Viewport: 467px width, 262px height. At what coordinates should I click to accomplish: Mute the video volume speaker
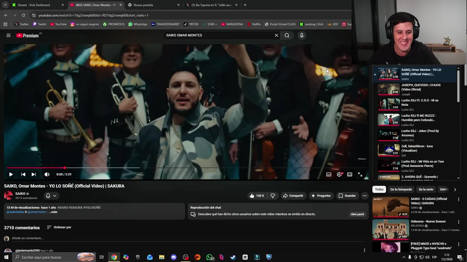pos(47,174)
